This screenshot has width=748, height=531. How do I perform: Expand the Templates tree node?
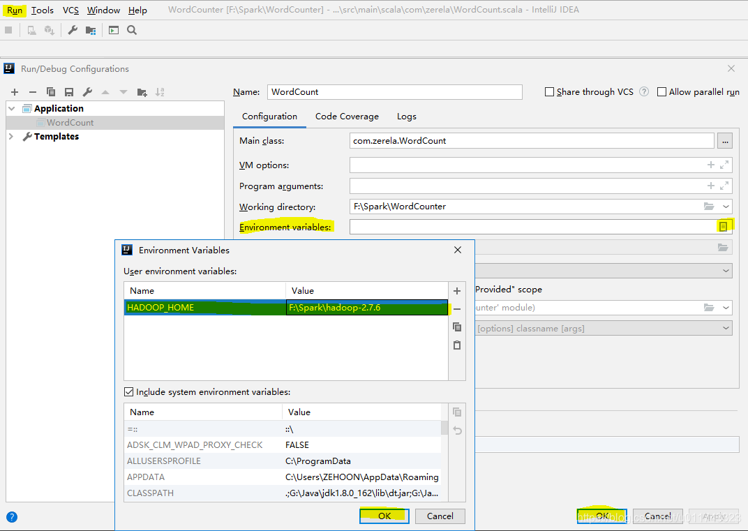pos(11,137)
